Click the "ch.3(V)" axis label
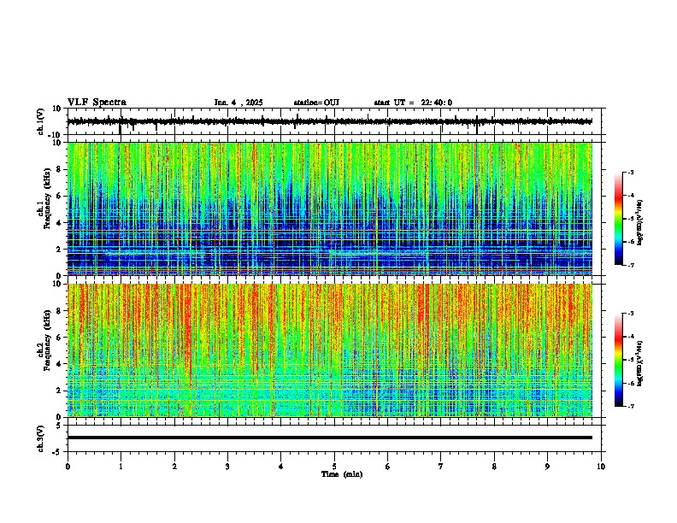Screen dimensions: 677x523 pyautogui.click(x=41, y=438)
